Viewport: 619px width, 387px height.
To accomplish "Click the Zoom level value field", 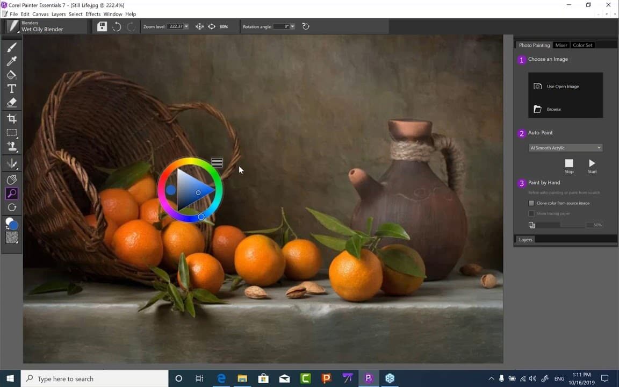I will [x=175, y=26].
